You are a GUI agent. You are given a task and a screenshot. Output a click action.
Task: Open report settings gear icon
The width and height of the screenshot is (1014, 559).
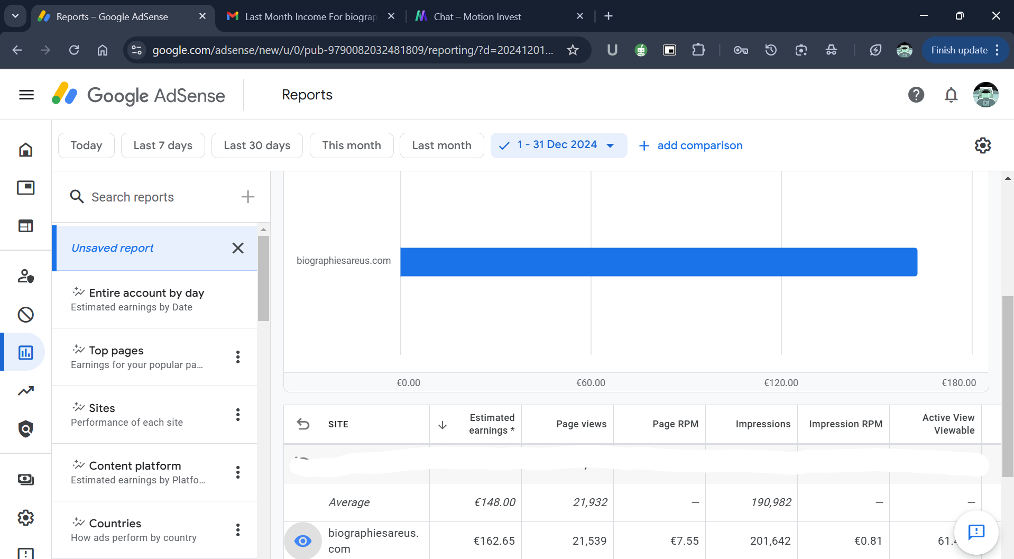click(982, 145)
